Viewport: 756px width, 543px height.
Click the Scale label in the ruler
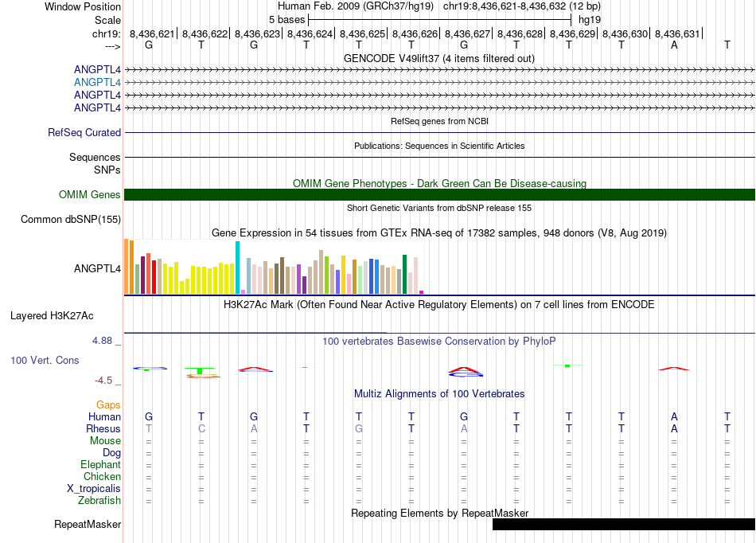tap(107, 20)
